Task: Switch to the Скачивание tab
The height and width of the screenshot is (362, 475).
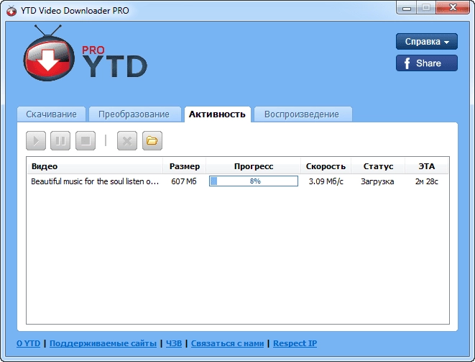Action: coord(51,114)
